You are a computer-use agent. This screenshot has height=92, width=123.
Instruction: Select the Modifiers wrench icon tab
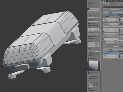pos(117,1)
